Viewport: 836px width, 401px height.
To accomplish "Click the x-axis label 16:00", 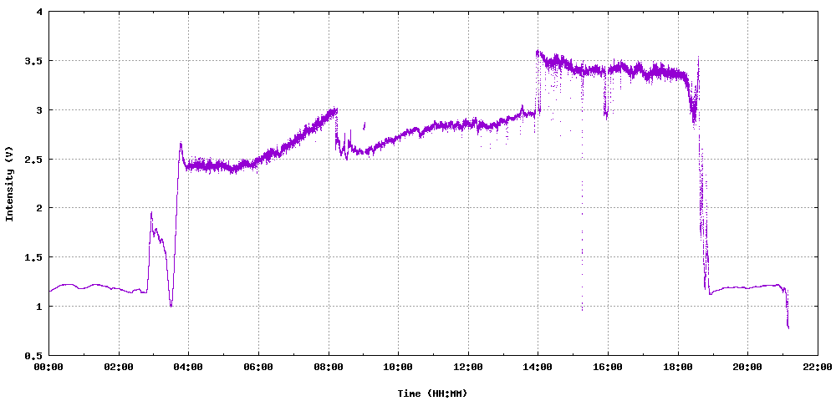I will (x=608, y=367).
